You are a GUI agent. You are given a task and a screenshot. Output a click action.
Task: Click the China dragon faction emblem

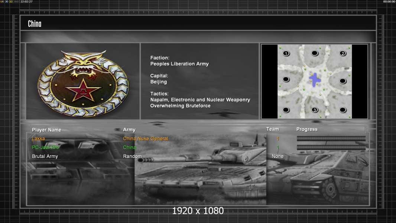pyautogui.click(x=83, y=83)
